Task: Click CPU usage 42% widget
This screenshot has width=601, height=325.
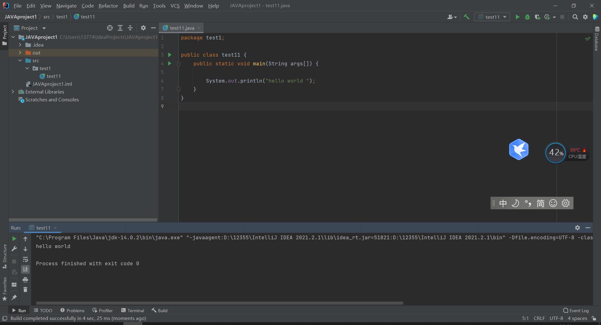Action: click(556, 153)
